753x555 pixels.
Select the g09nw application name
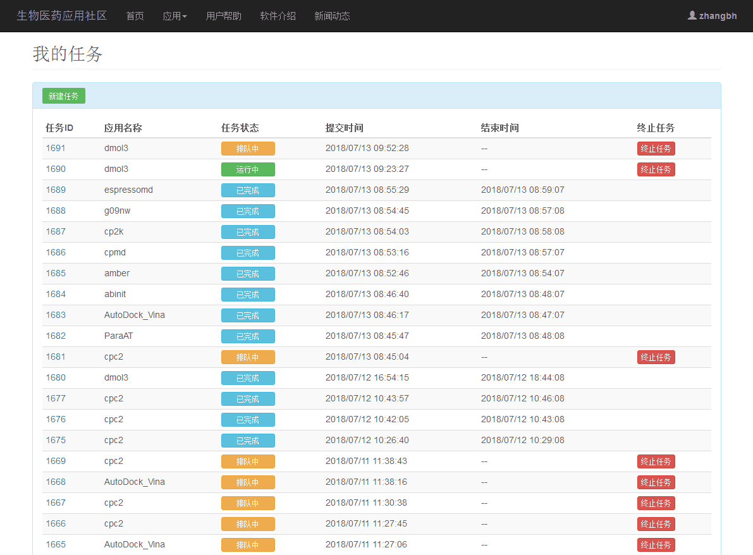[x=117, y=210]
